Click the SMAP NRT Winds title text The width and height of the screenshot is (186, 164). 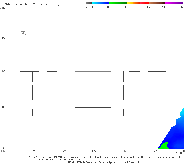pyautogui.click(x=16, y=4)
